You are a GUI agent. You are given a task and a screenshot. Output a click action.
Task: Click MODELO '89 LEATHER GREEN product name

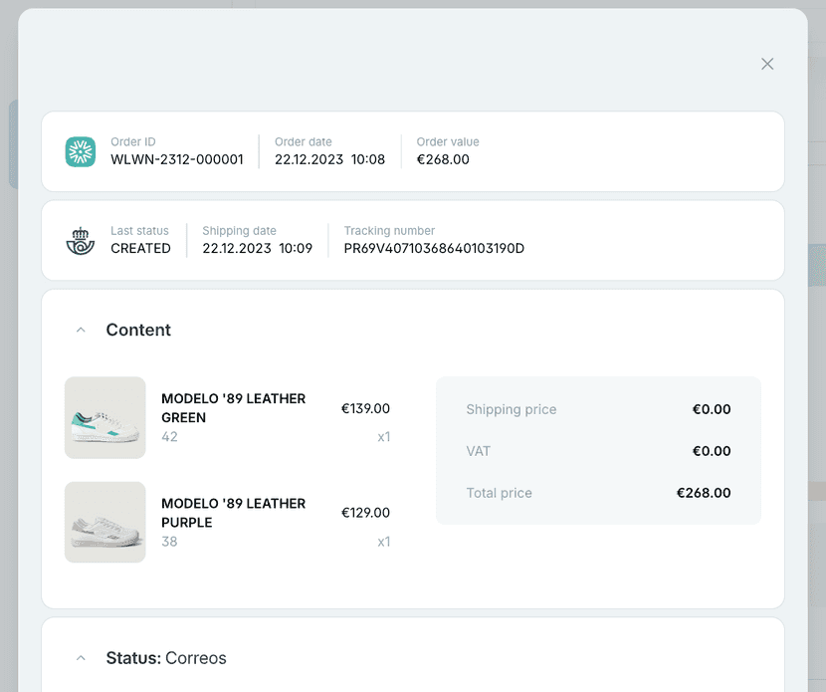click(233, 408)
